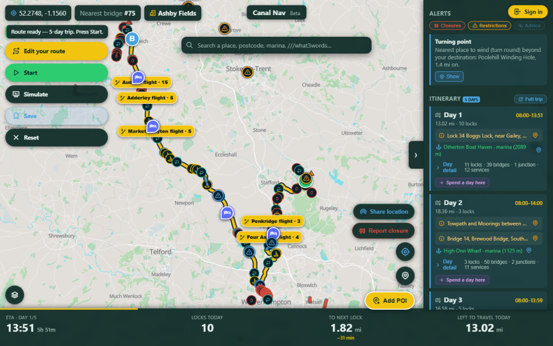Open Lock 34 Boggs Lock alert row
The image size is (553, 346).
488,136
